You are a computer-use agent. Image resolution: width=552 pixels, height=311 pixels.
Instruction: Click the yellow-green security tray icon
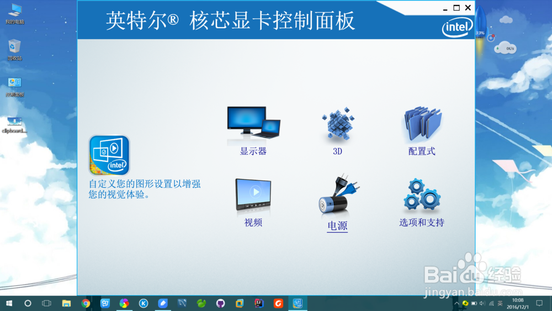pyautogui.click(x=465, y=303)
